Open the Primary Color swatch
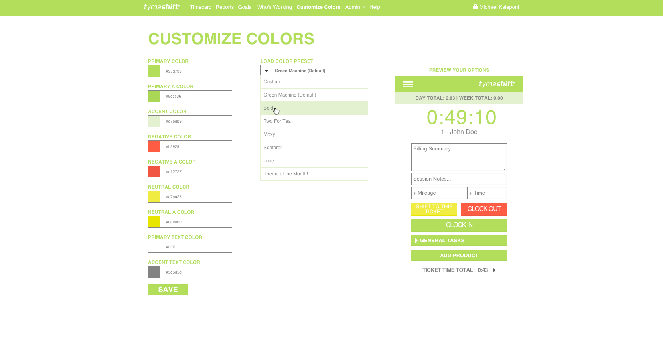The width and height of the screenshot is (663, 347). (154, 71)
